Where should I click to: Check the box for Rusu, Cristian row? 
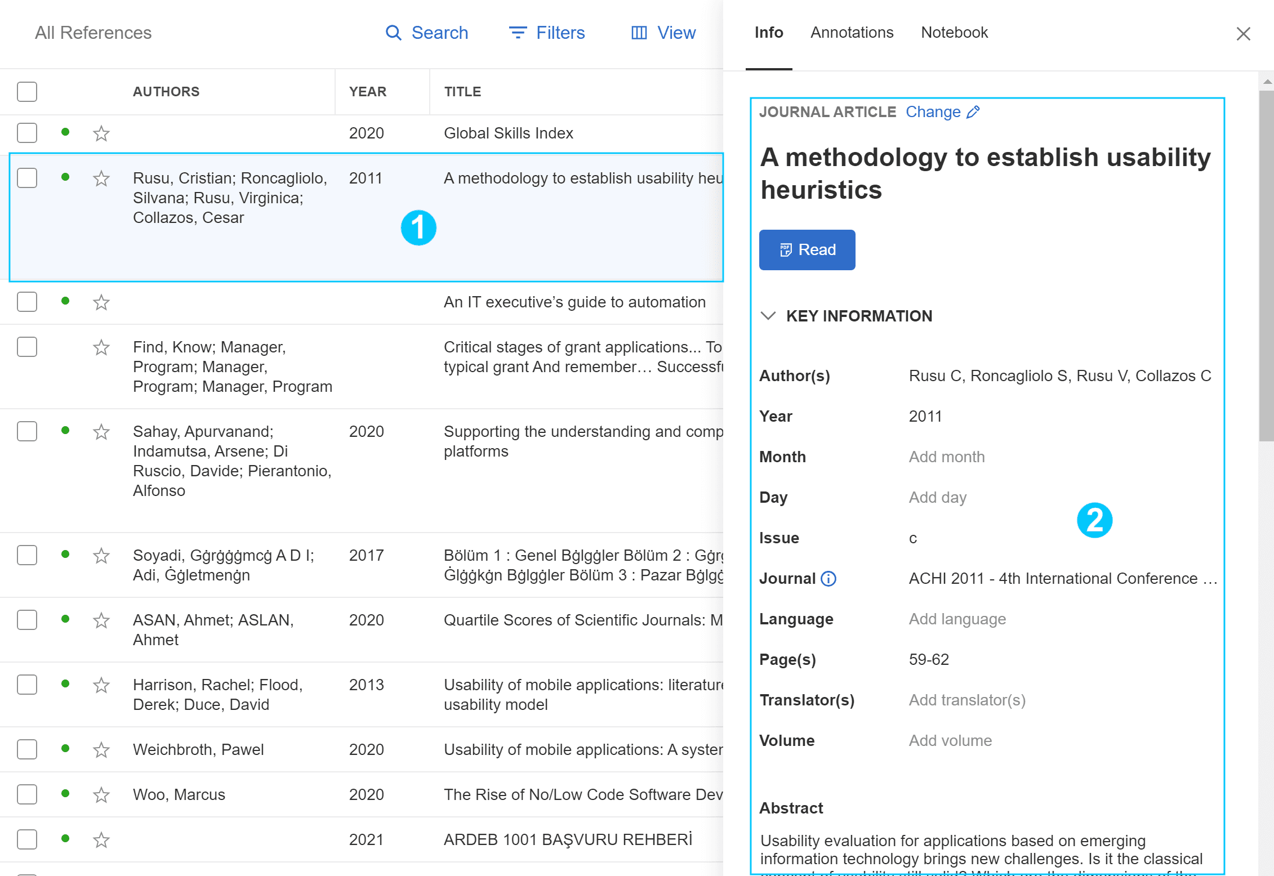click(27, 178)
